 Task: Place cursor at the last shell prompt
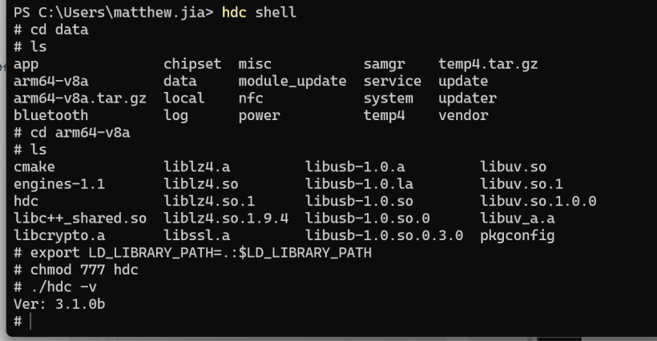30,321
